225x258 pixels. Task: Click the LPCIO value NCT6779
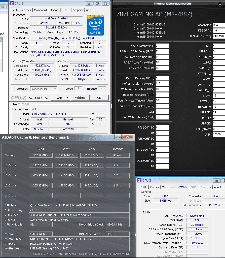[x=68, y=129]
